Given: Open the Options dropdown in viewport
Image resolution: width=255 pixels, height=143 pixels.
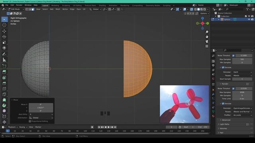Looking at the screenshot, I should (204, 14).
